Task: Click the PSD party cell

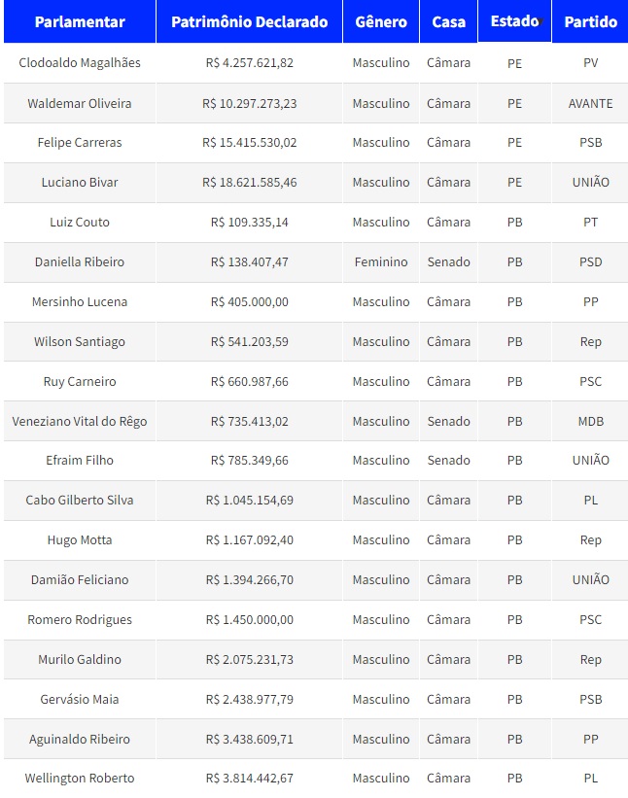Action: [x=590, y=261]
